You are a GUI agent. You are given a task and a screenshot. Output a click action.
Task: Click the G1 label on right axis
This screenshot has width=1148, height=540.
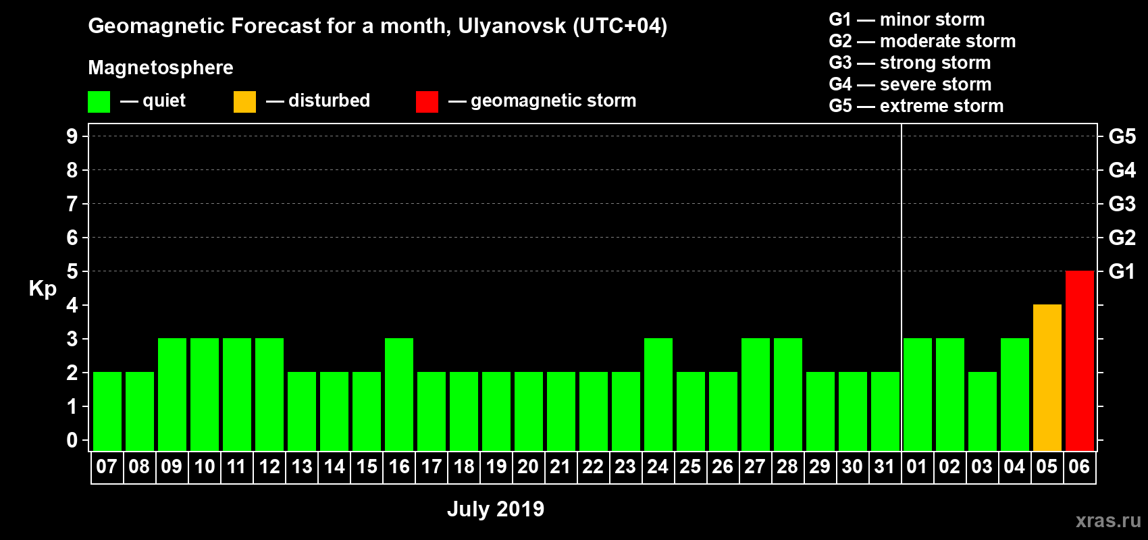coord(1122,271)
